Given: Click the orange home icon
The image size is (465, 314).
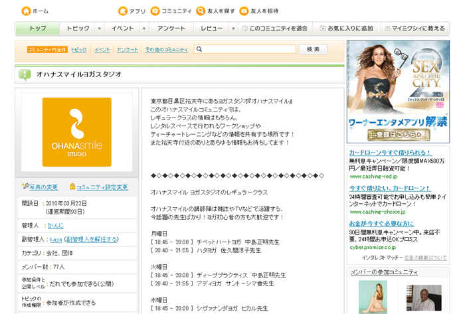Looking at the screenshot, I should (26, 11).
